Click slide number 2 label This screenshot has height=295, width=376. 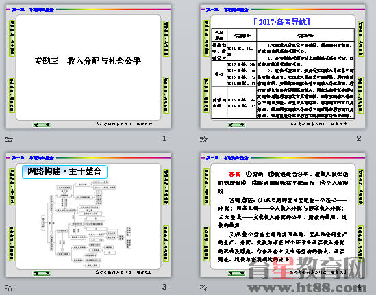[x=358, y=138]
